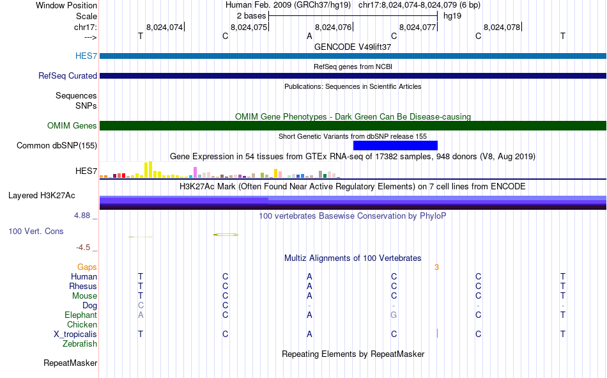Click the 8,024,076 coordinate marker
Viewport: 607px width, 378px height.
point(334,27)
